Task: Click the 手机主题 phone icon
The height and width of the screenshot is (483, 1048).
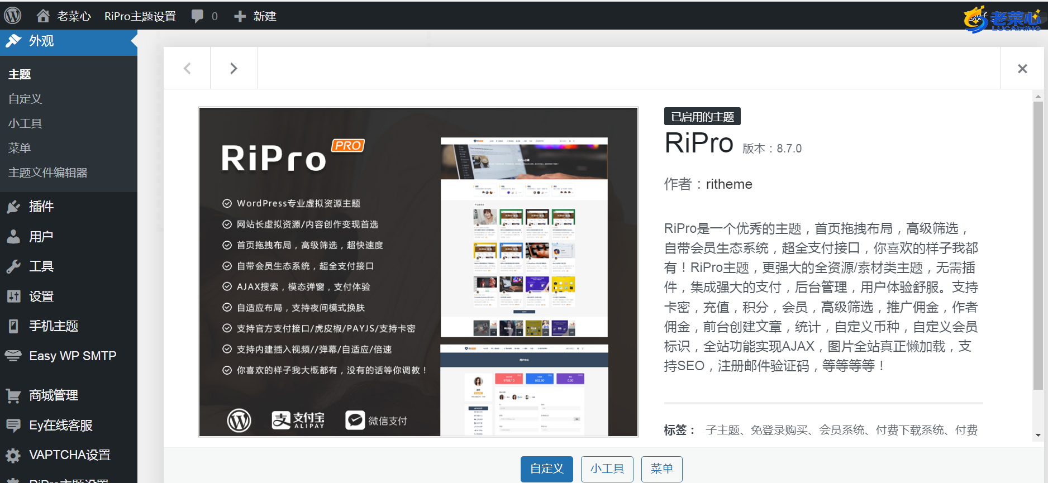Action: 13,326
